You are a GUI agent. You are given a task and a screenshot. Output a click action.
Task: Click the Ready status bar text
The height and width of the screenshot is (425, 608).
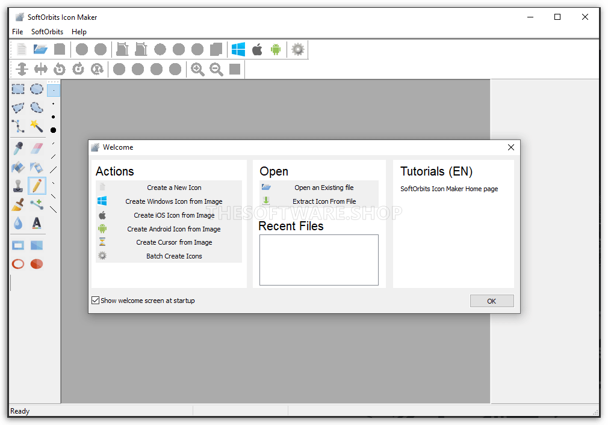click(20, 411)
